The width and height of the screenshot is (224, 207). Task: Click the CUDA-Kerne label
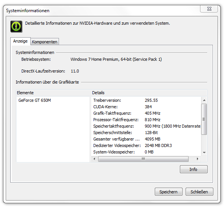[x=105, y=107]
